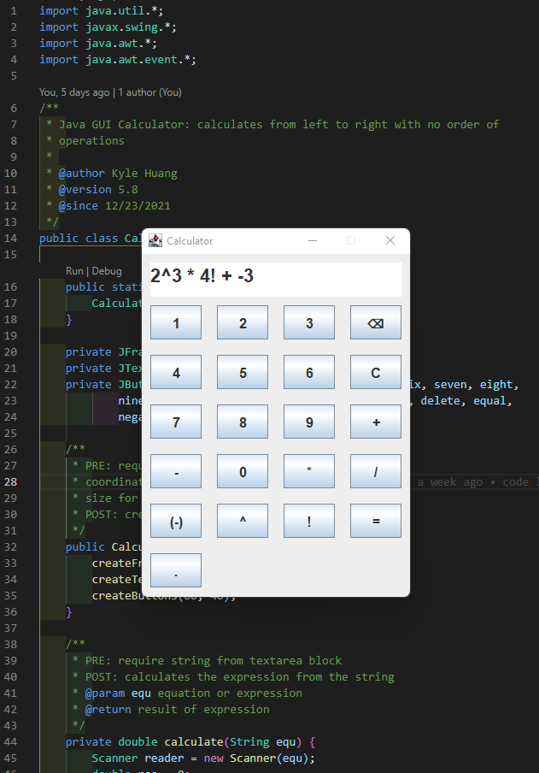Click 'import java.awt.event.*;' on line 4
This screenshot has width=539, height=773.
(118, 60)
